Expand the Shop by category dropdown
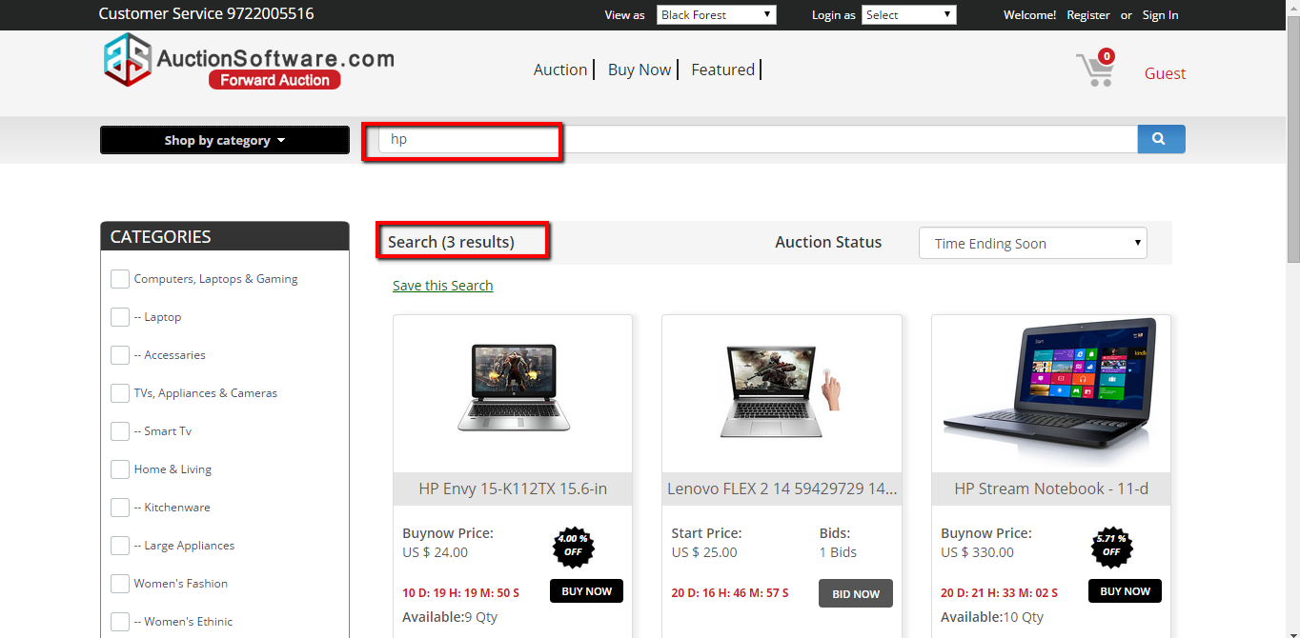This screenshot has width=1300, height=638. tap(225, 140)
